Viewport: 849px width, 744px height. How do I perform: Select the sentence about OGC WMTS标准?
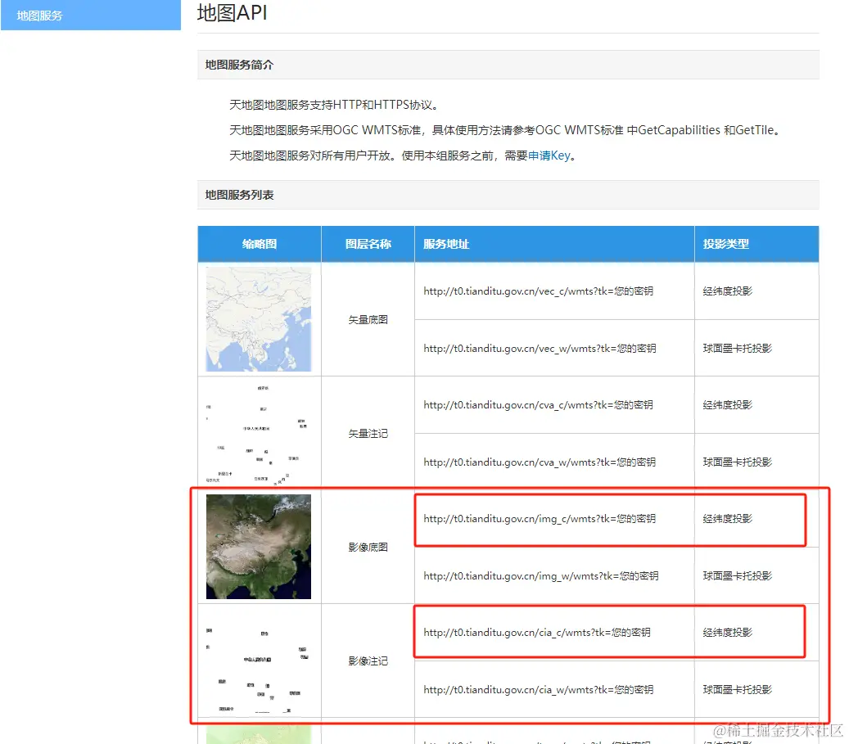coord(505,130)
